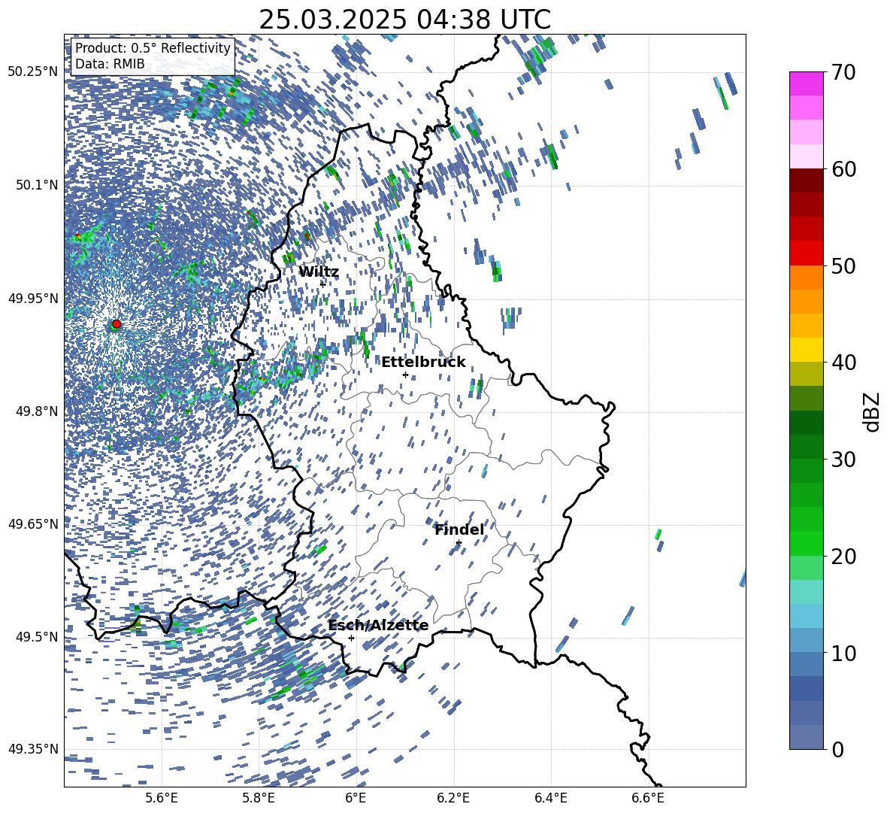
Task: Click the 49.5°N latitude label
Action: [36, 636]
